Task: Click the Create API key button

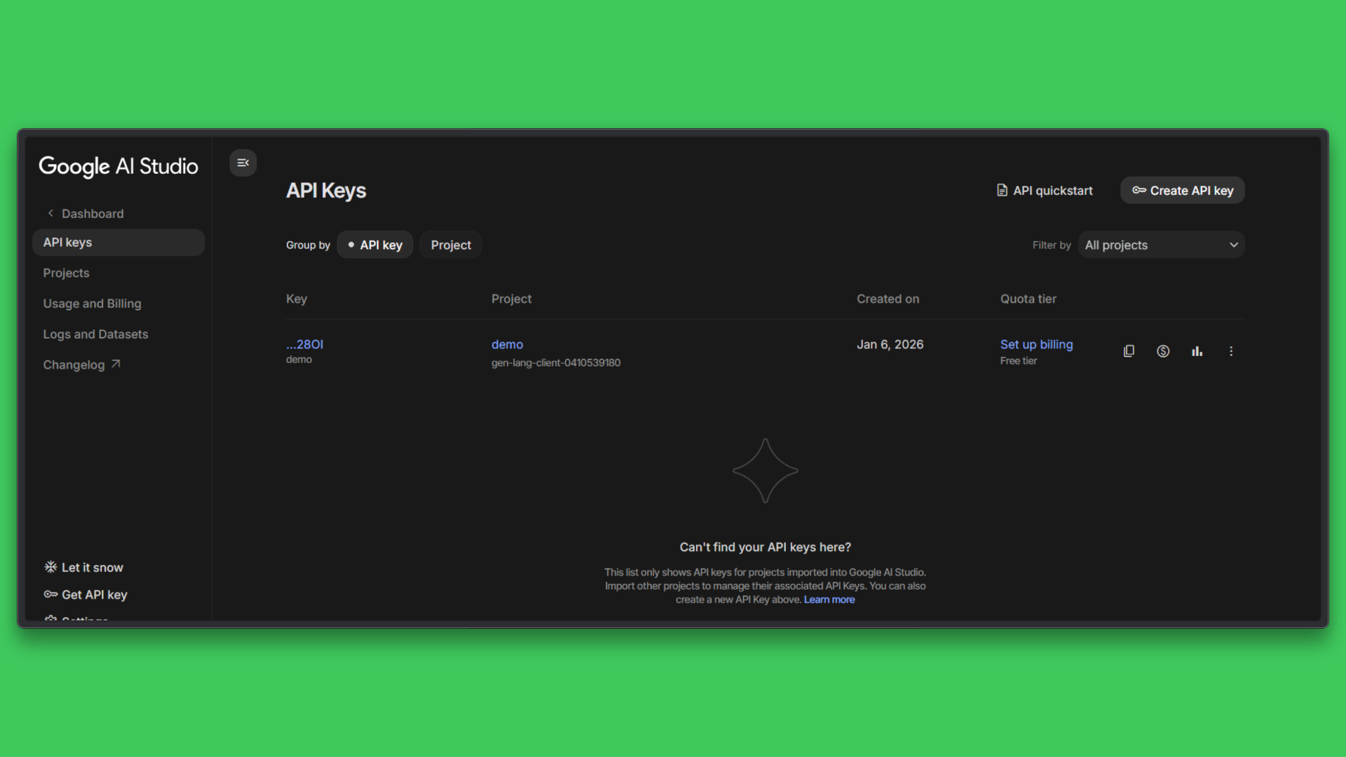Action: click(1182, 190)
